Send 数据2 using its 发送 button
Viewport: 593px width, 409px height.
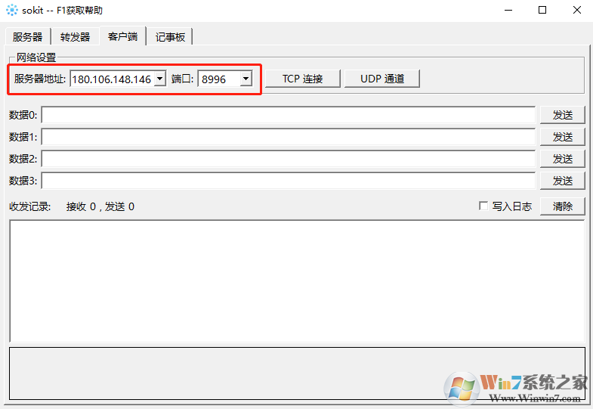click(x=562, y=159)
